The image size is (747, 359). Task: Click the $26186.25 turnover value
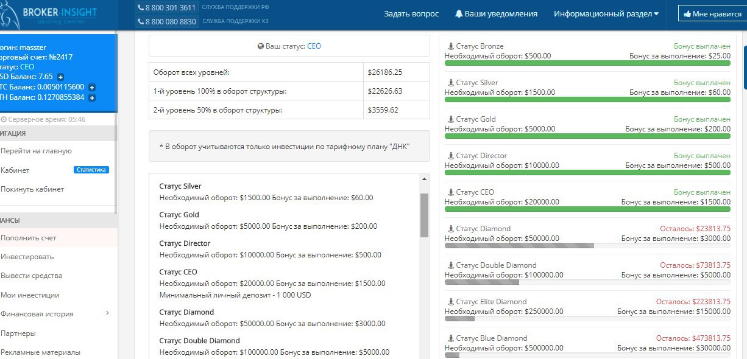(x=384, y=72)
